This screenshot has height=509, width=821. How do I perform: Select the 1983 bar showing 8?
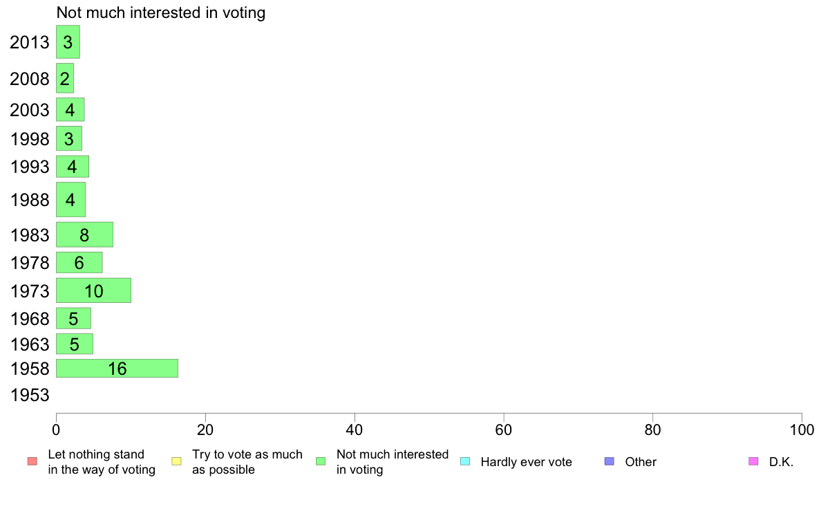point(85,234)
